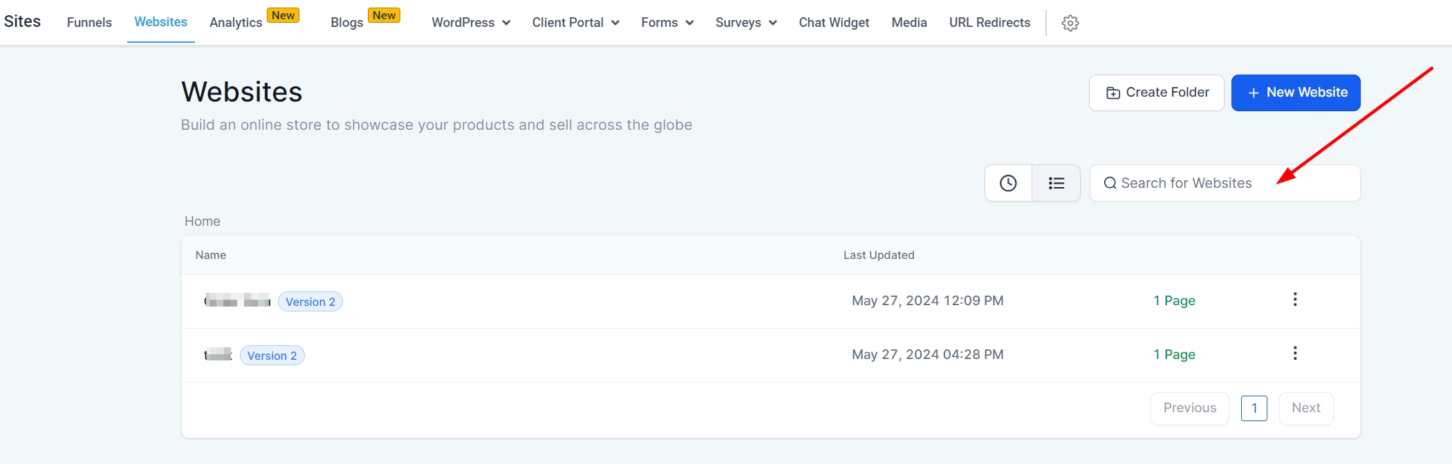Open the URL Redirects tab

tap(989, 23)
